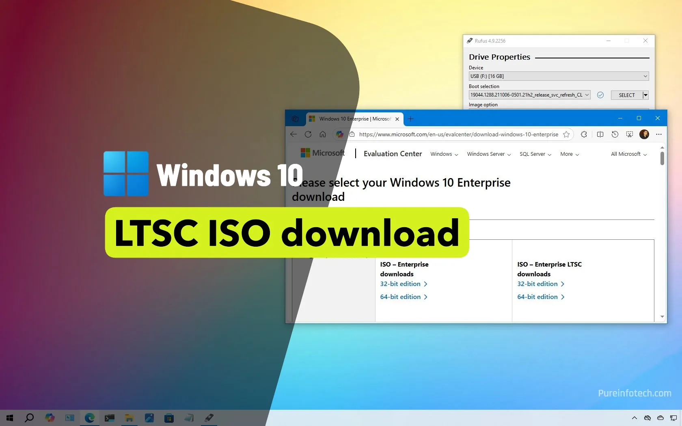Open the Boot selection dropdown in Rufus

[588, 95]
